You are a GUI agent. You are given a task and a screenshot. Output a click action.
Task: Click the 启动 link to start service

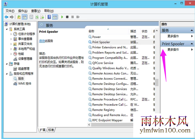pos(42,41)
